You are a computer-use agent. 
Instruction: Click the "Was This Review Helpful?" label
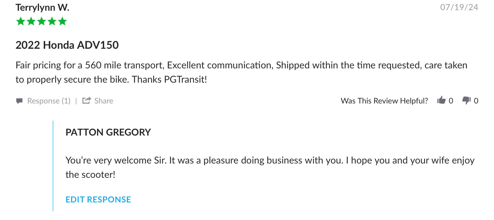tap(384, 101)
